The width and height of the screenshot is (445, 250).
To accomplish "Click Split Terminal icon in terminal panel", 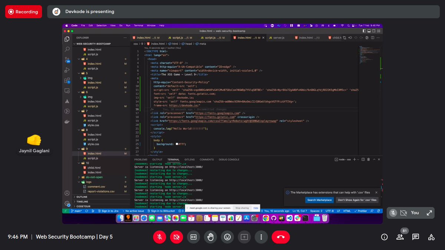I will tap(363, 160).
